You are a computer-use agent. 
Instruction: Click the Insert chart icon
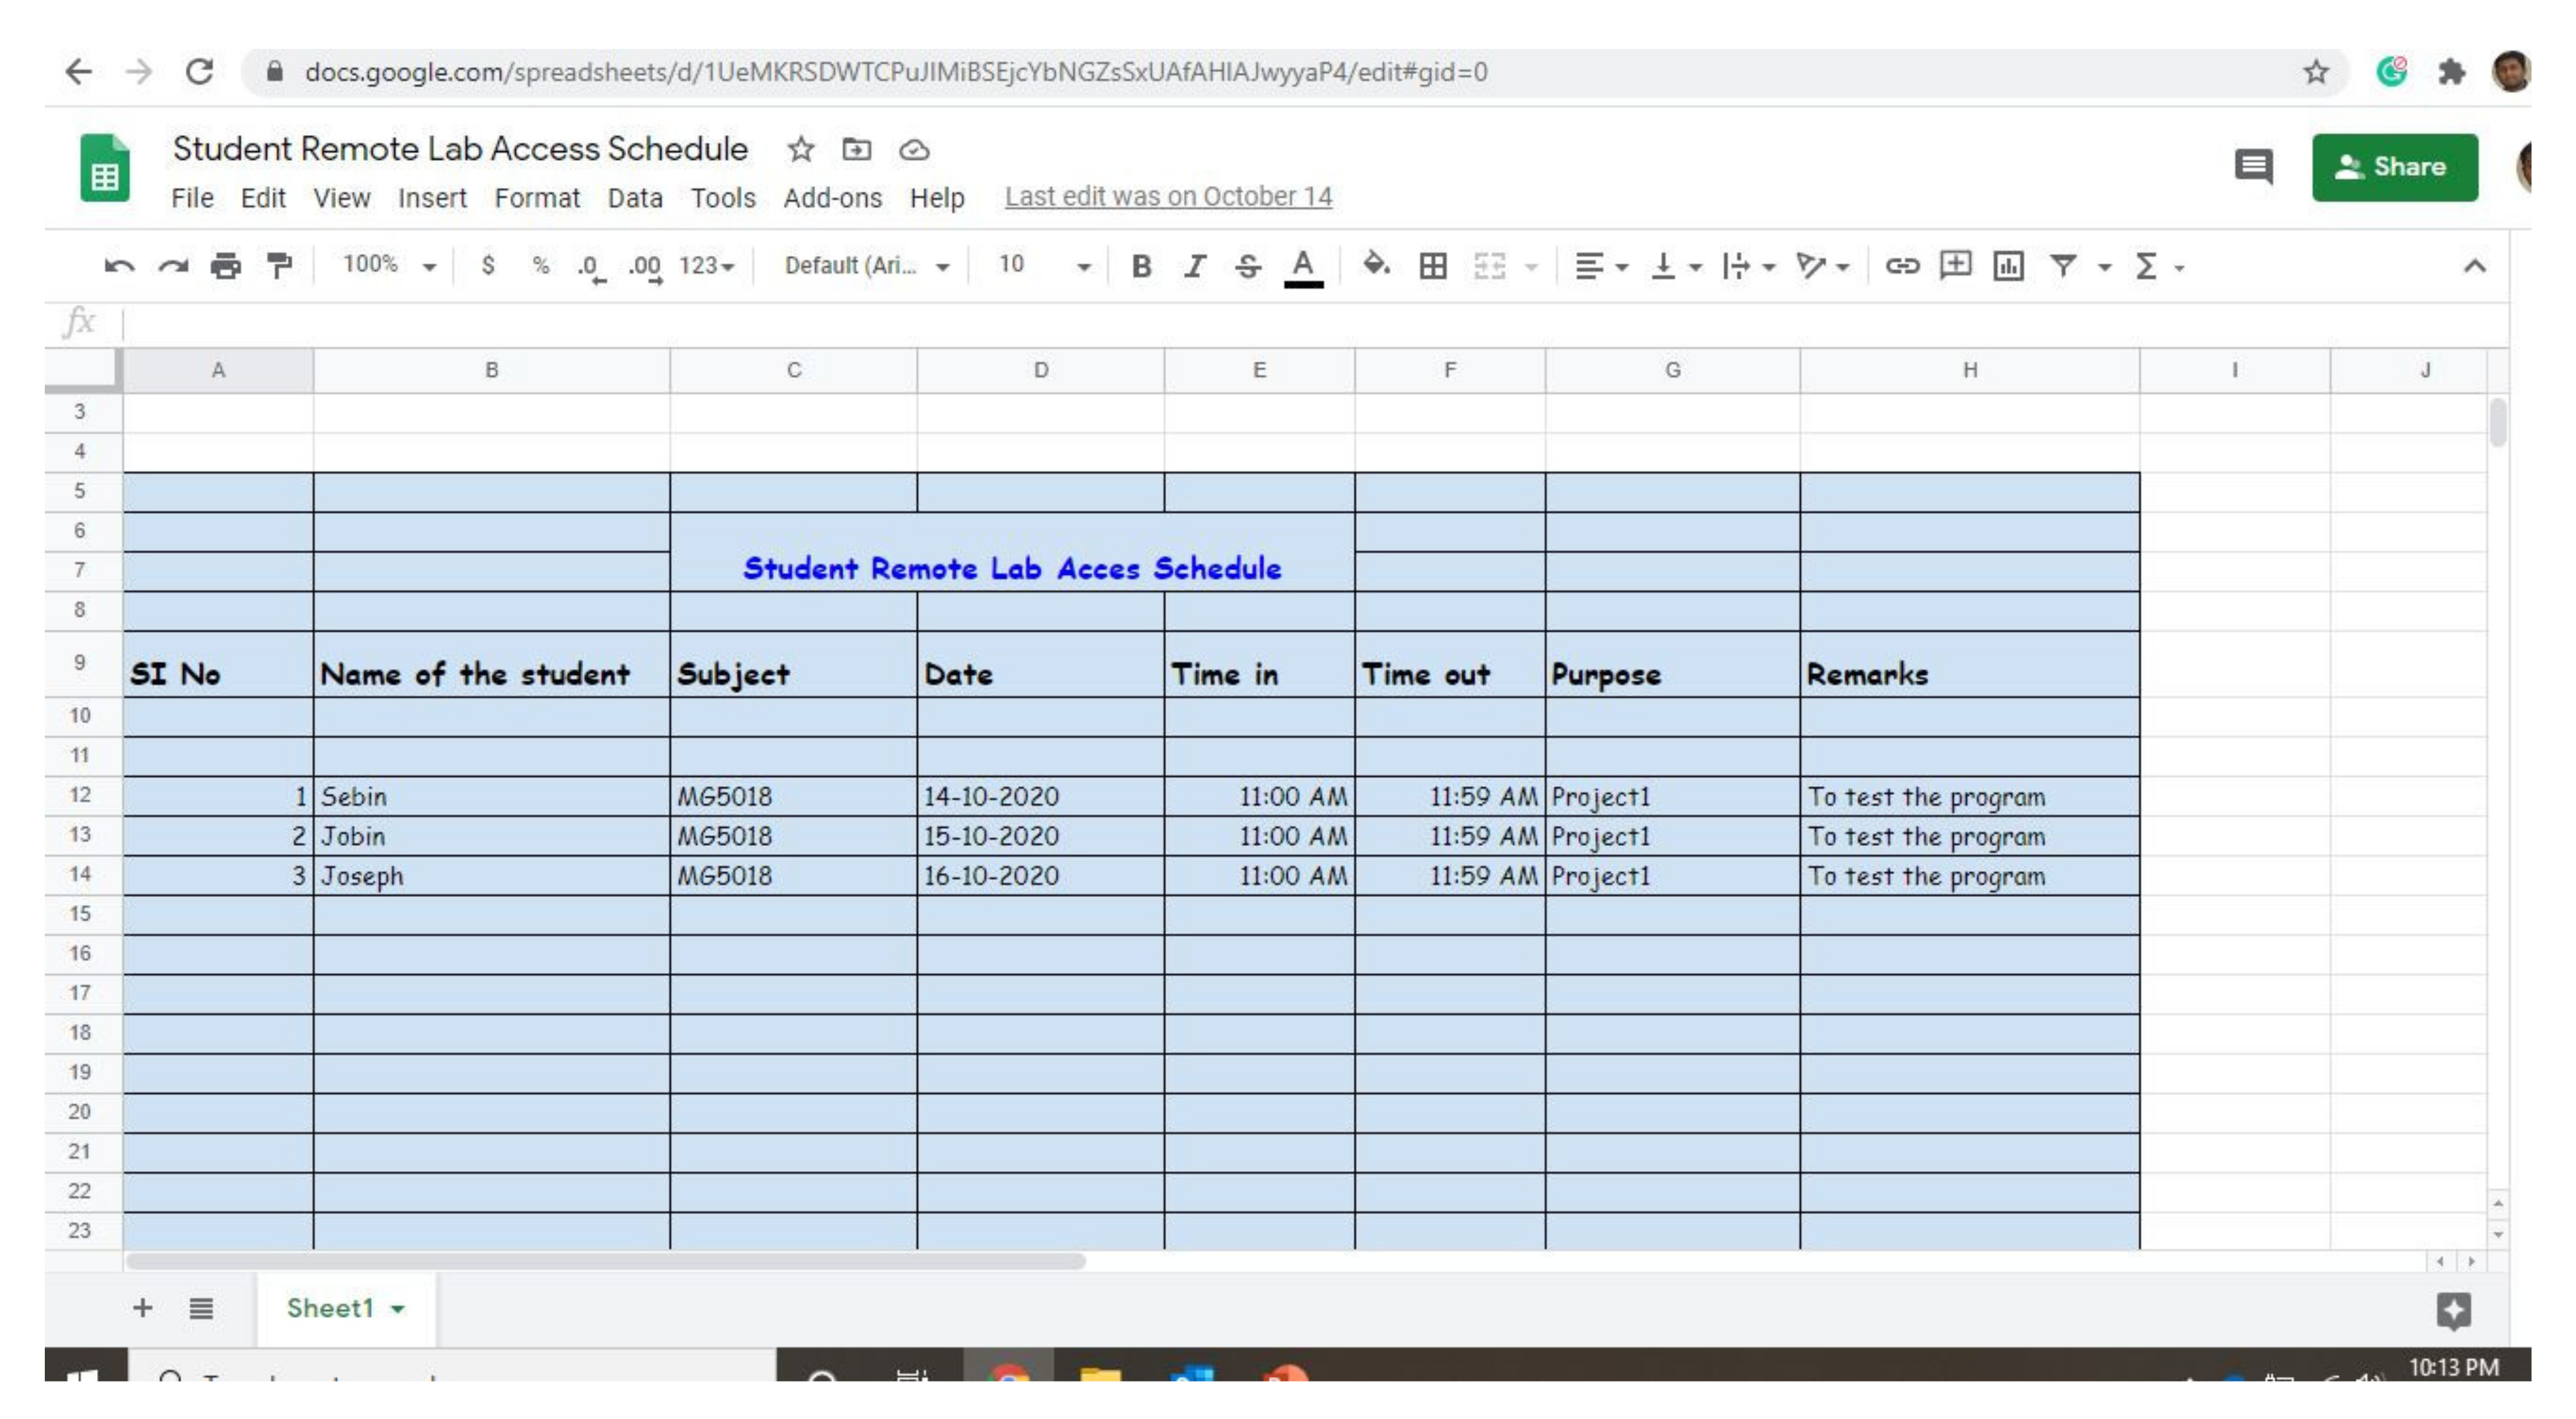point(2008,266)
